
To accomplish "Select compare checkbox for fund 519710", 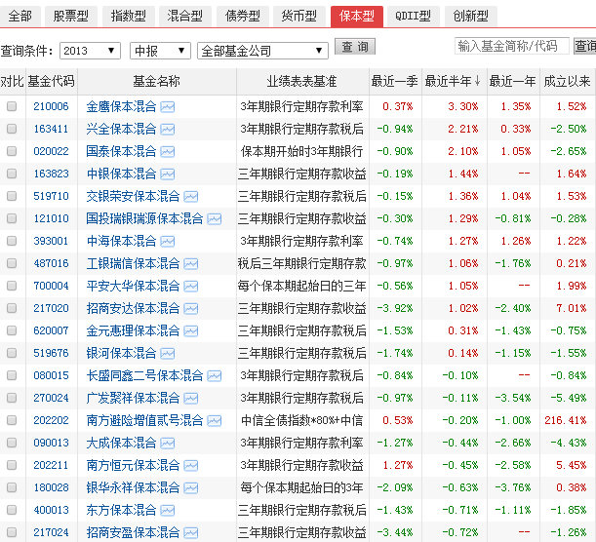I will point(12,196).
